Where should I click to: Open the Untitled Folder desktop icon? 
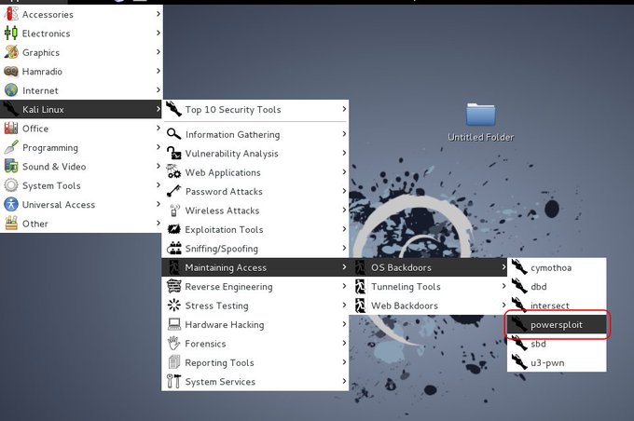click(x=480, y=115)
